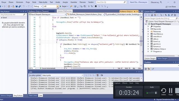Switch to the Hata Listesi tab

click(33, 95)
